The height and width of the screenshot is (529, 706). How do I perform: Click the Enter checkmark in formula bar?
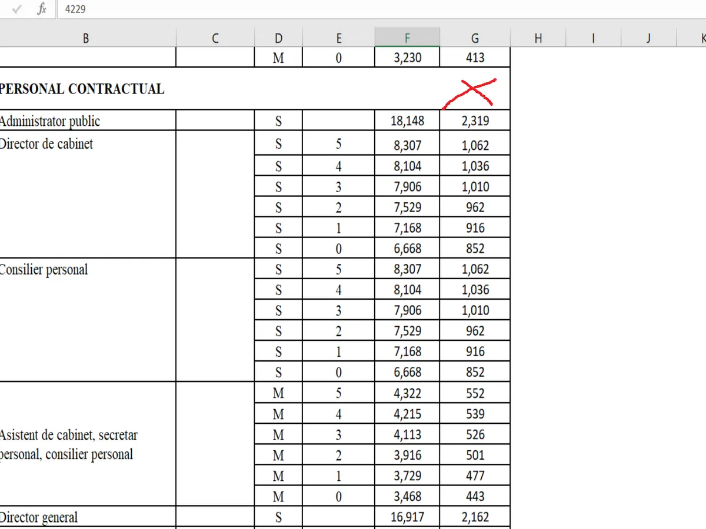[x=17, y=9]
